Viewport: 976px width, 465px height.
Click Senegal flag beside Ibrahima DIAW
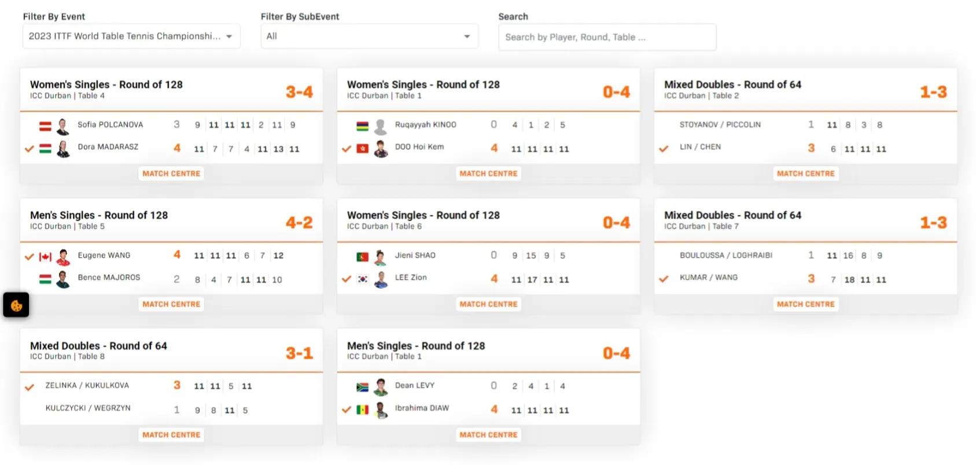point(363,410)
